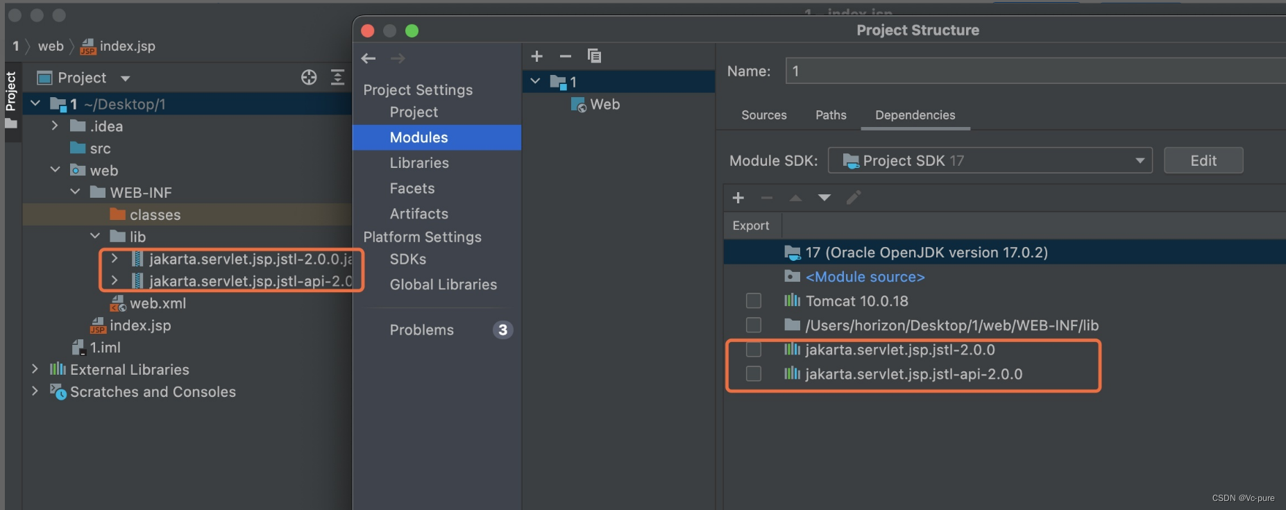The image size is (1286, 510).
Task: Click the locate target icon in Project panel
Action: pos(309,77)
